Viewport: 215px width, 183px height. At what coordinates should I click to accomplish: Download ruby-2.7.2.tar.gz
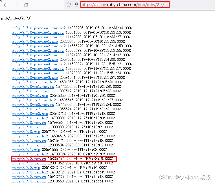pos(29,159)
